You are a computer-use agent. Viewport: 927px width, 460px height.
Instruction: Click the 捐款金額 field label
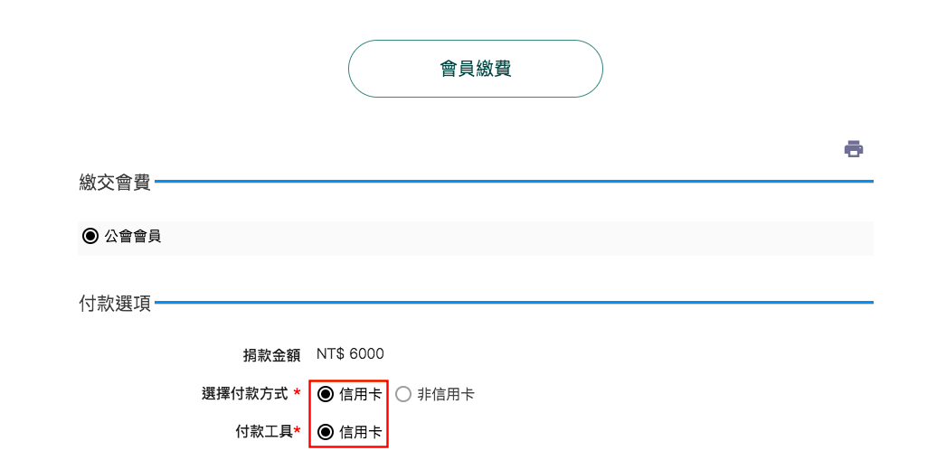[272, 355]
